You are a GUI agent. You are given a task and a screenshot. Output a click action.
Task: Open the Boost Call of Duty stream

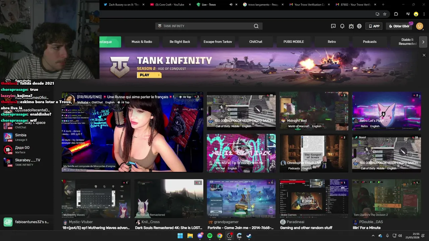tap(386, 153)
